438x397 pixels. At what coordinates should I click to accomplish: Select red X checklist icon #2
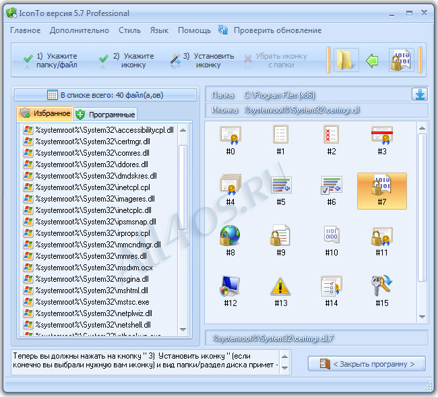332,140
